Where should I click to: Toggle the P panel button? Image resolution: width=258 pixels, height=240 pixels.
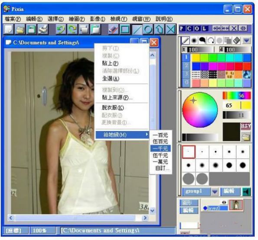pos(182,29)
